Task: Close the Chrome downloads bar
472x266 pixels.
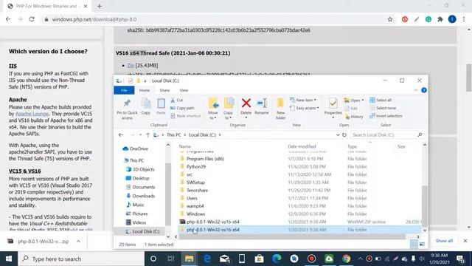Action: point(465,241)
